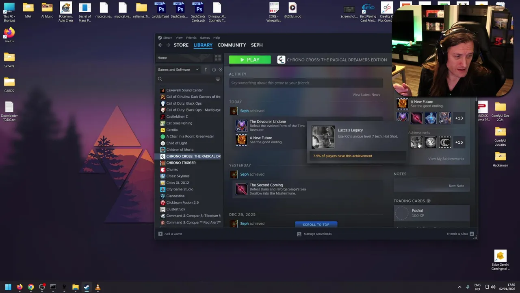Click the Steam icon in taskbar
Image resolution: width=520 pixels, height=293 pixels.
tap(87, 287)
